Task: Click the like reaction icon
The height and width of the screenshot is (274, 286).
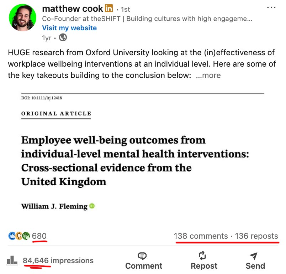Action: pyautogui.click(x=12, y=236)
